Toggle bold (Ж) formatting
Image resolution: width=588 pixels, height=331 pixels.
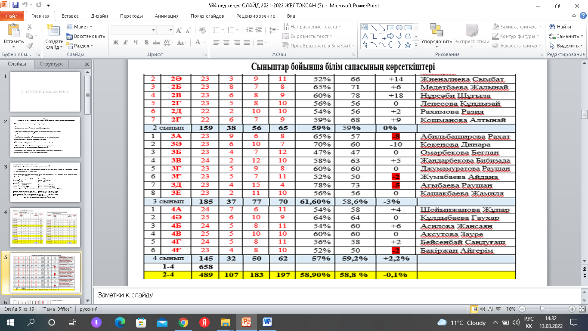point(115,42)
